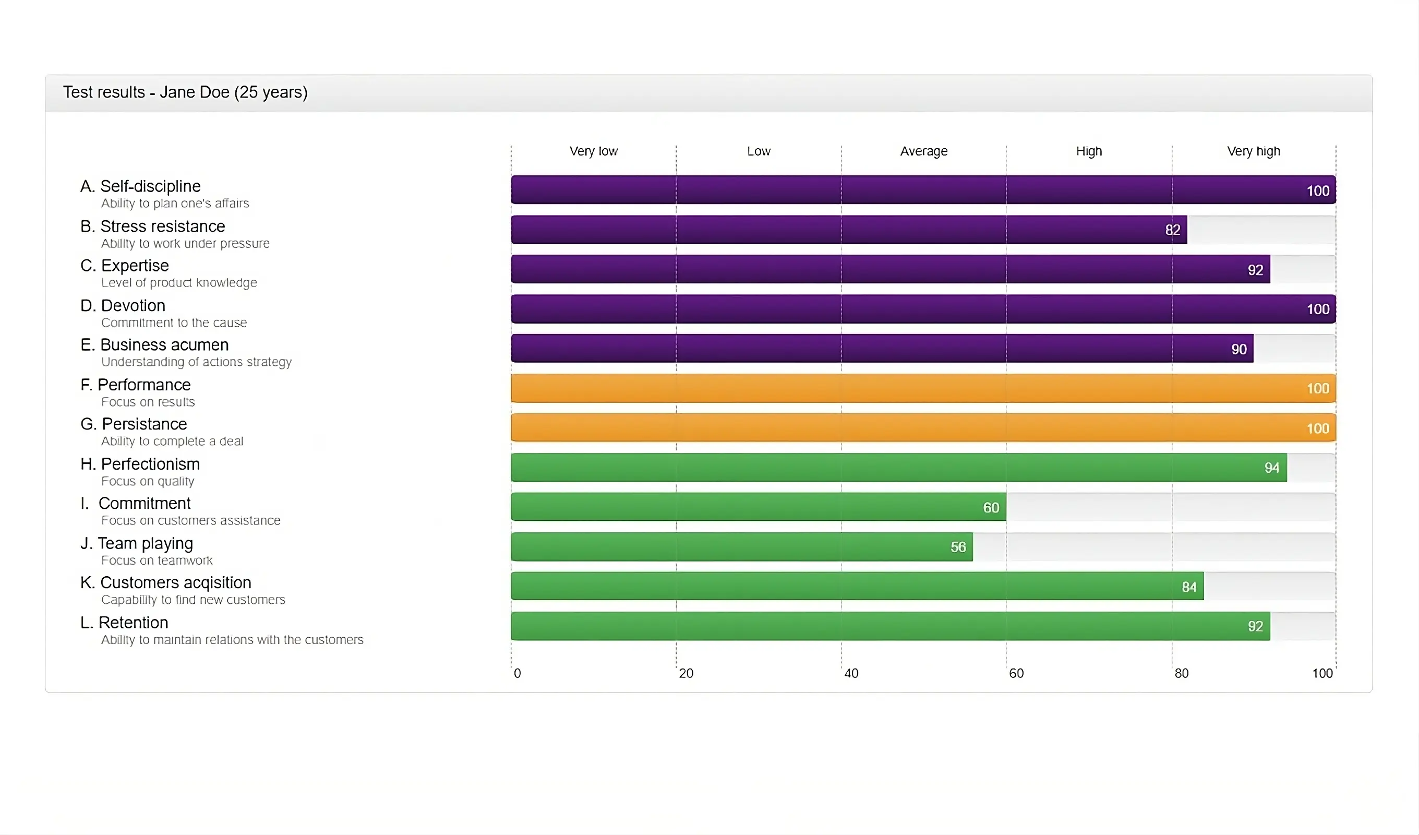
Task: Click the 'L. Retention' label
Action: point(124,622)
